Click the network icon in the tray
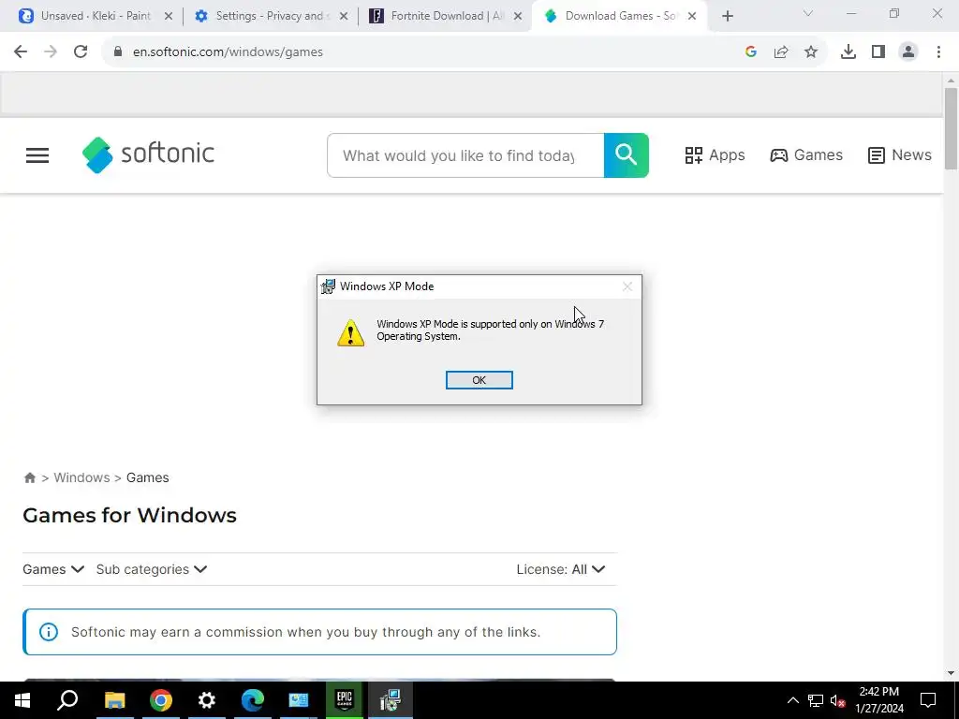The image size is (959, 719). [816, 700]
